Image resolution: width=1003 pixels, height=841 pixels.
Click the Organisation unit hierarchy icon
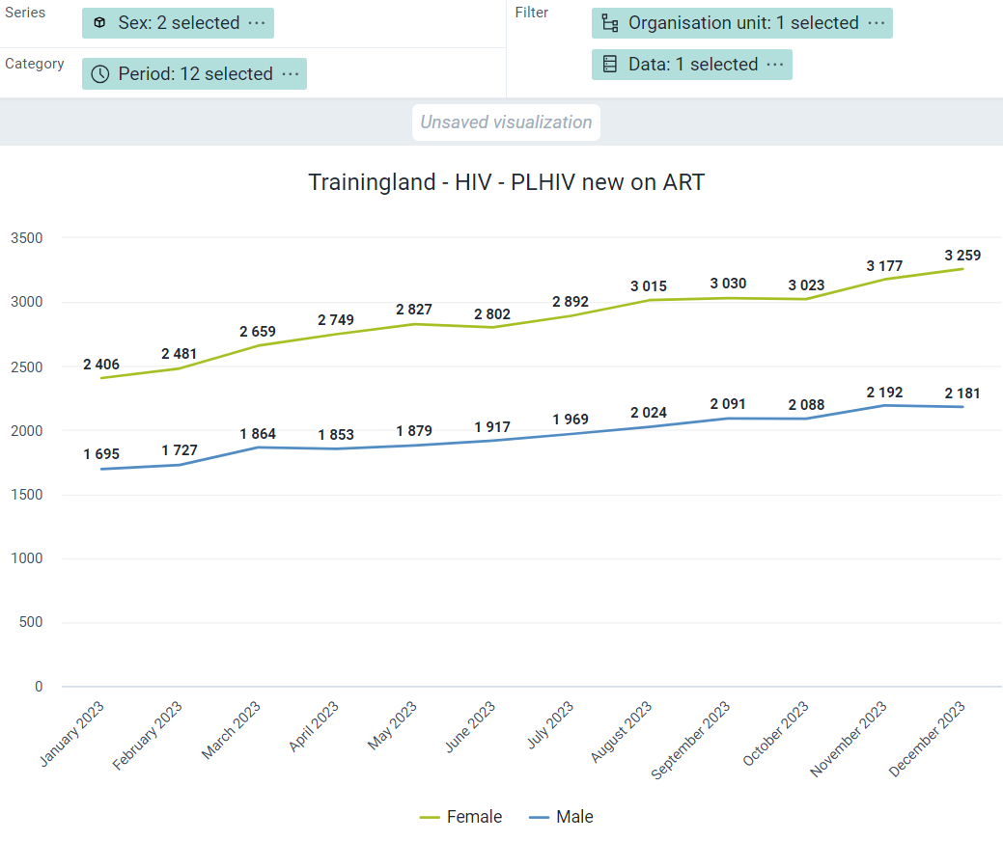pos(609,23)
